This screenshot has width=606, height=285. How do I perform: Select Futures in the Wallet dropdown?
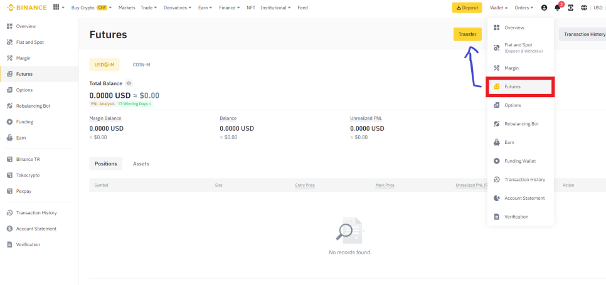[x=520, y=87]
